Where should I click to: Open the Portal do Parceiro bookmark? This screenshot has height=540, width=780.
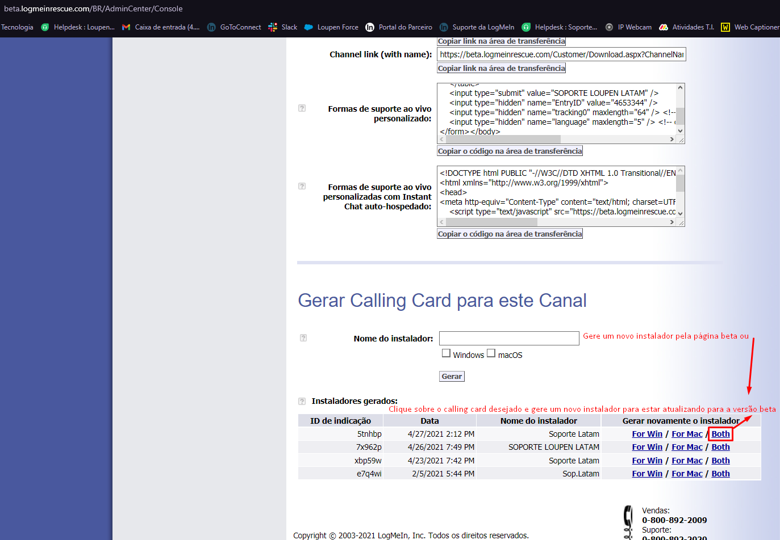(399, 27)
